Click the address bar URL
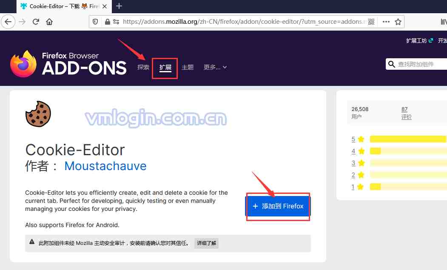447x270 pixels. coord(244,22)
